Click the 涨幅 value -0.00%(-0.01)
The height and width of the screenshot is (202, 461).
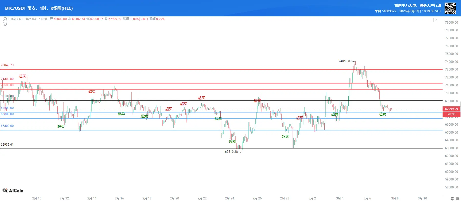coord(139,19)
